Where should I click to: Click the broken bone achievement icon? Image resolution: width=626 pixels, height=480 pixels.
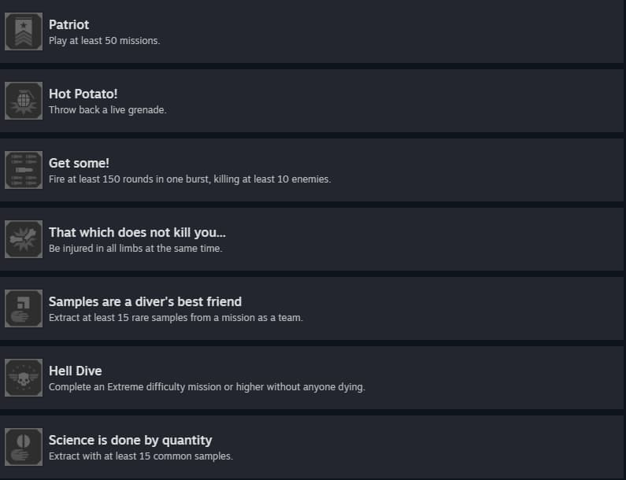coord(24,239)
